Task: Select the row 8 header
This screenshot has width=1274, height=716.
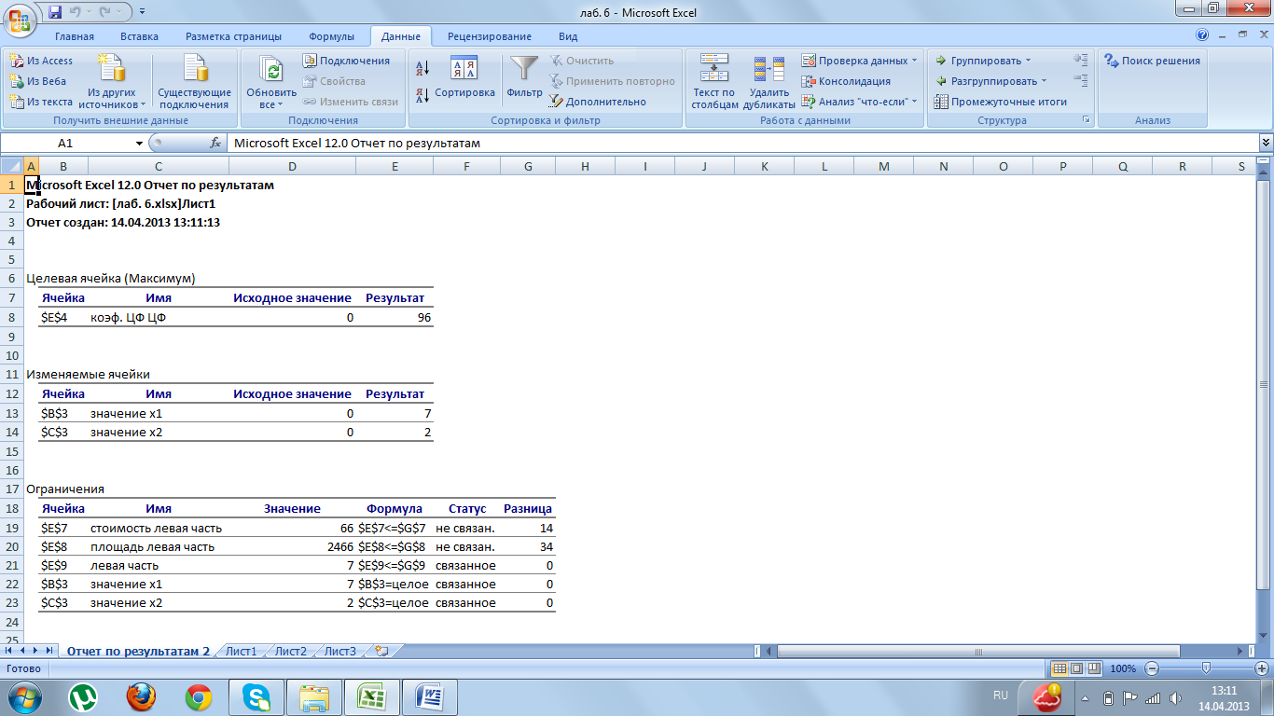Action: pyautogui.click(x=12, y=317)
